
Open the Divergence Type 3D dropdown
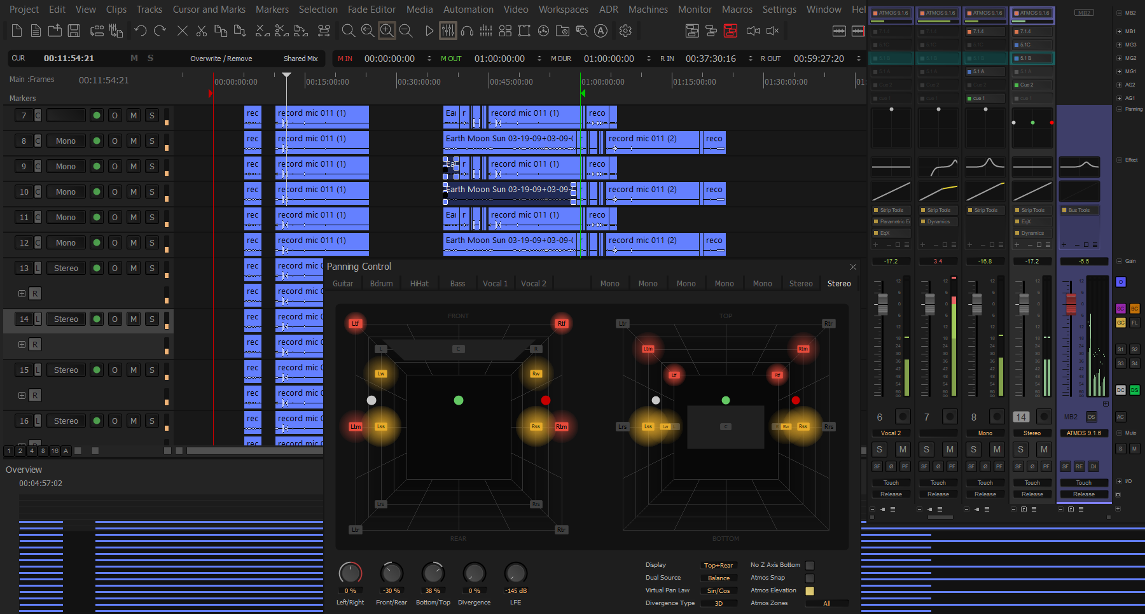point(719,603)
